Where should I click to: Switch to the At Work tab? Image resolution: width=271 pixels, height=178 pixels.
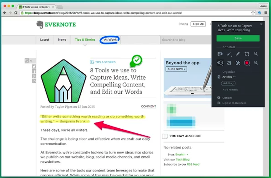point(110,40)
